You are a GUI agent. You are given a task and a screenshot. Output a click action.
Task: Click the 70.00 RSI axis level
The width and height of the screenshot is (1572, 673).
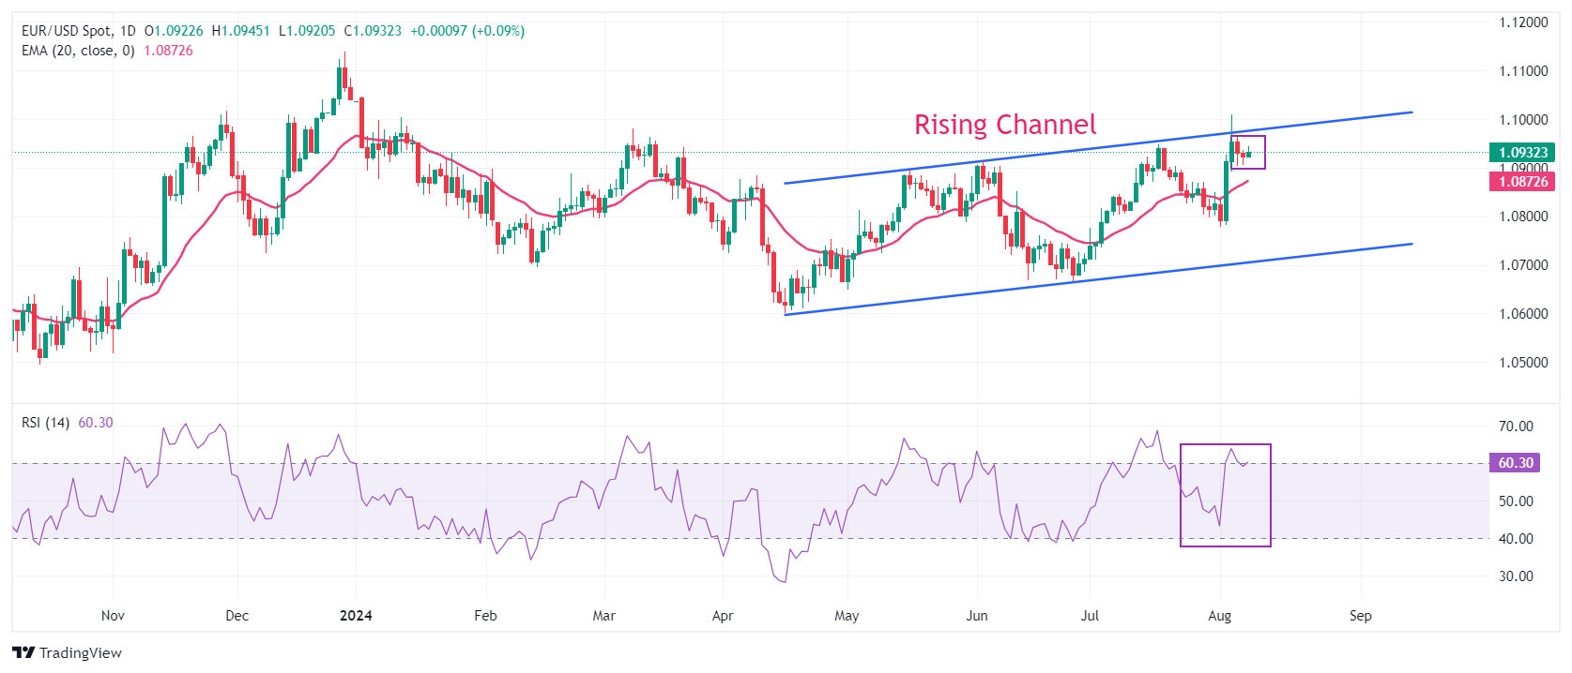[1515, 426]
